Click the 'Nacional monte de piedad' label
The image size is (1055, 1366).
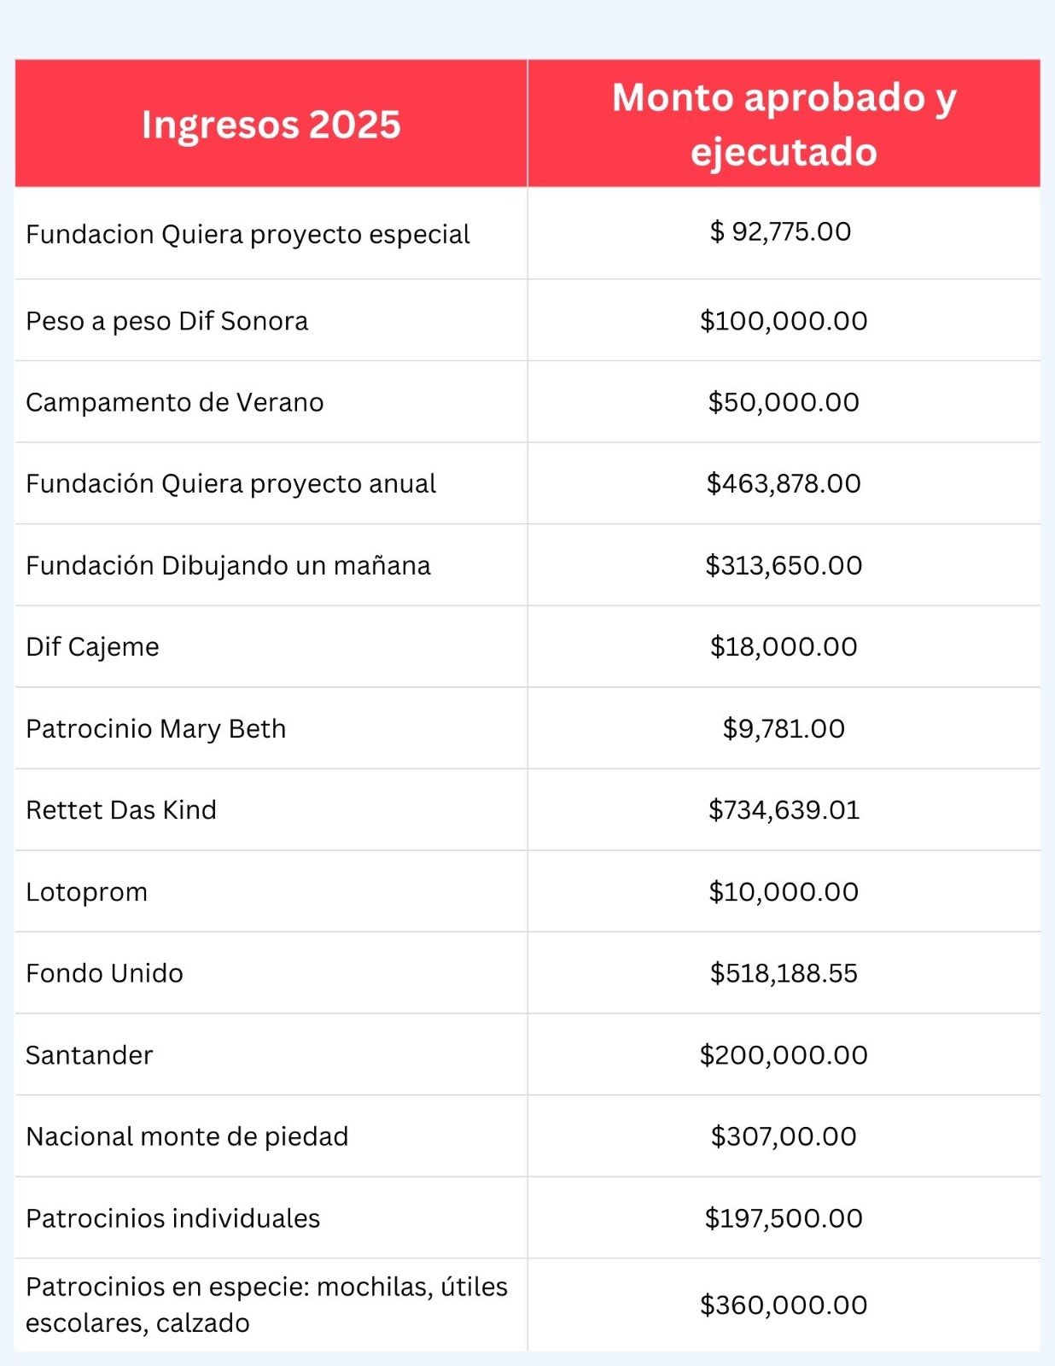(187, 1136)
